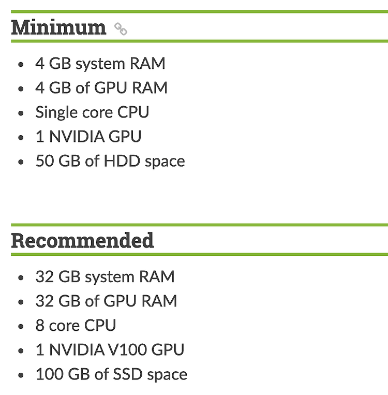This screenshot has width=388, height=395.
Task: Click the green line below Recommended heading
Action: 199,254
